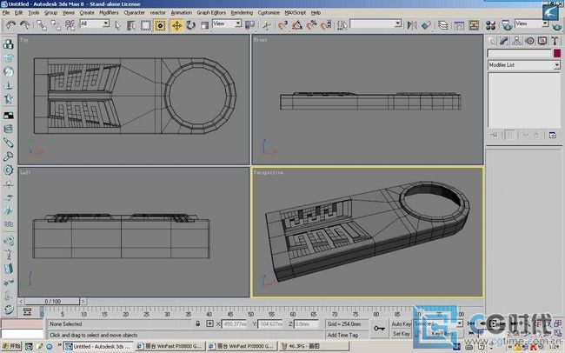Toggle the Mini Curve Editor button

click(x=27, y=311)
